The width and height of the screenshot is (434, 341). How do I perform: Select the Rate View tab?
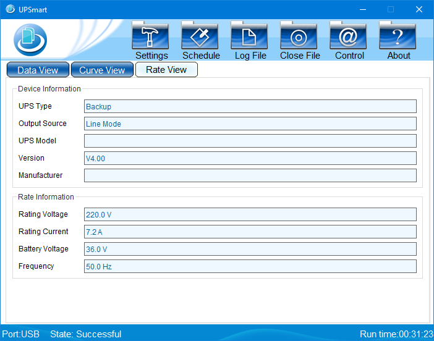point(166,70)
